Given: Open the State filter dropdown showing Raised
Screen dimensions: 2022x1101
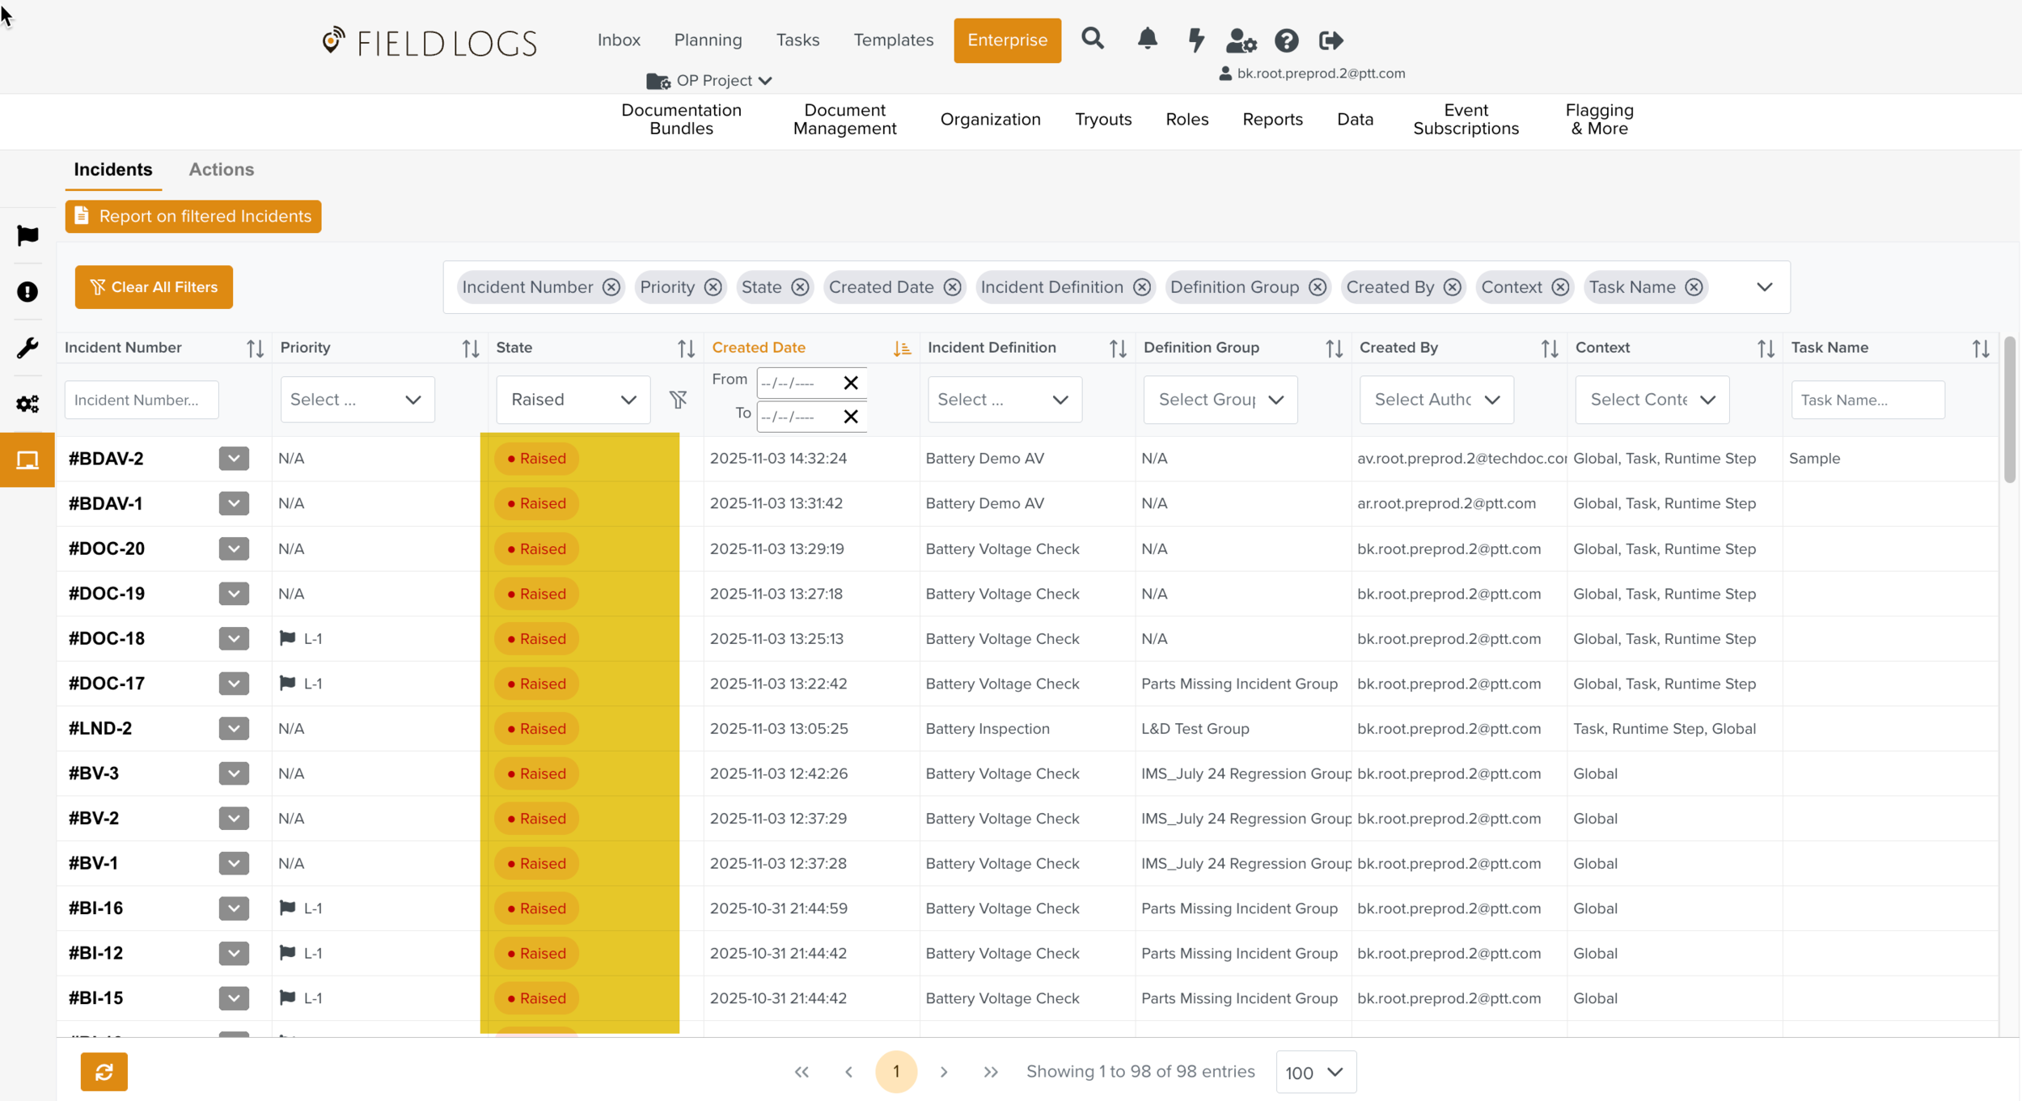Looking at the screenshot, I should click(573, 400).
